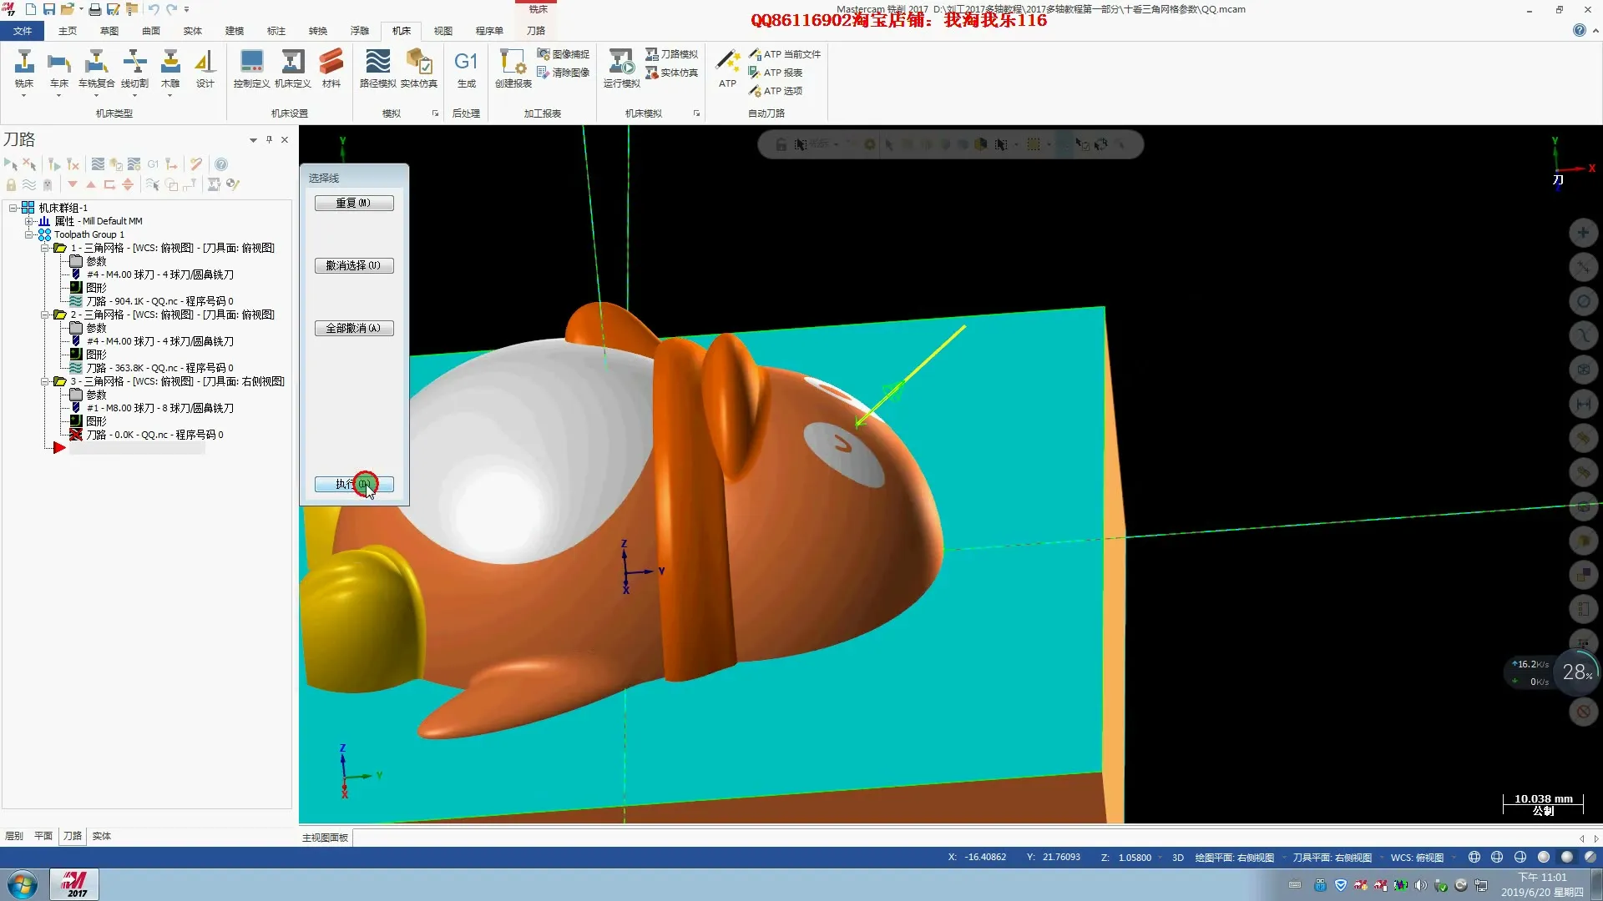Expand 属性 Mill Default MM node
This screenshot has height=901, width=1603.
(29, 221)
